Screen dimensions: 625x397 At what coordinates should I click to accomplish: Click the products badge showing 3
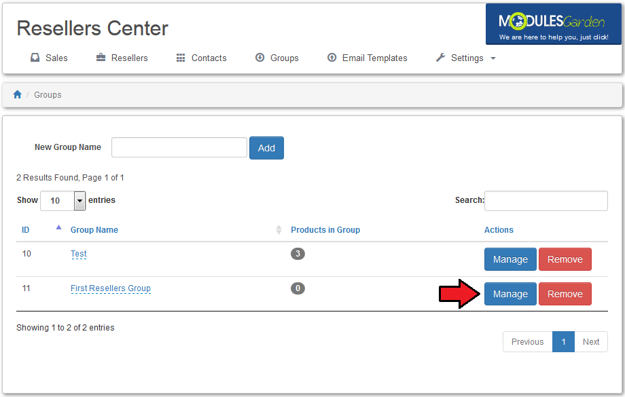tap(298, 254)
